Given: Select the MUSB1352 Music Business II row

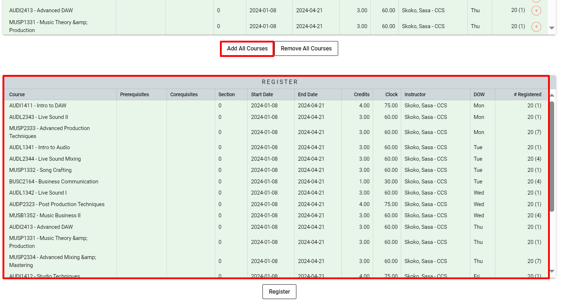Looking at the screenshot, I should point(45,215).
